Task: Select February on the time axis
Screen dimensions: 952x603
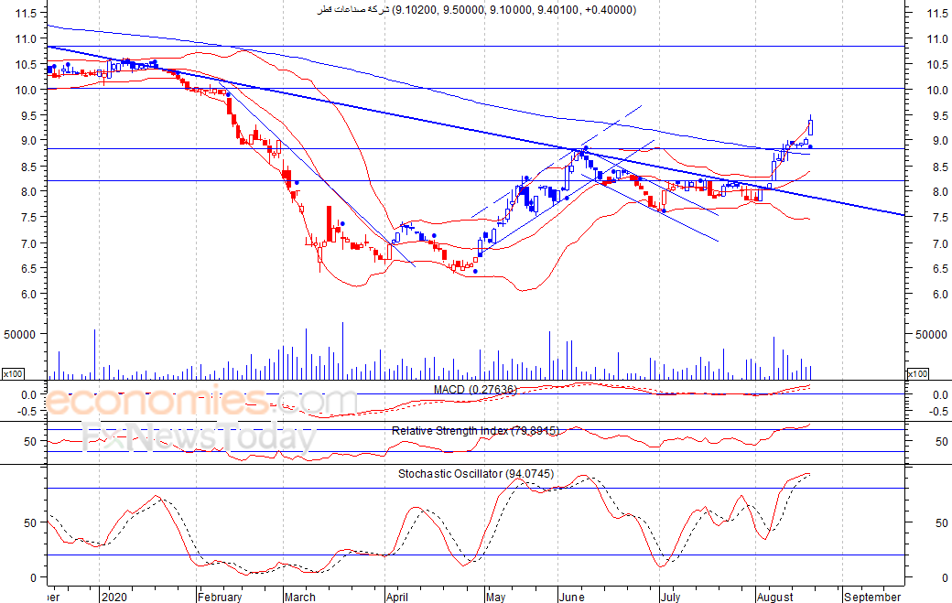Action: (220, 597)
